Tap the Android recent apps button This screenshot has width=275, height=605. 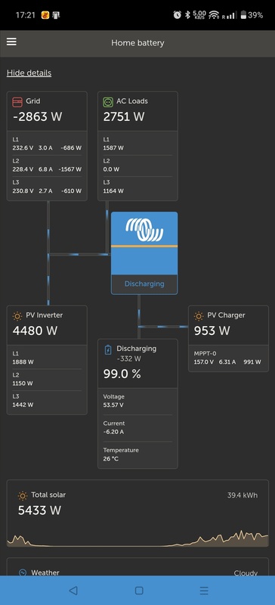pyautogui.click(x=204, y=591)
